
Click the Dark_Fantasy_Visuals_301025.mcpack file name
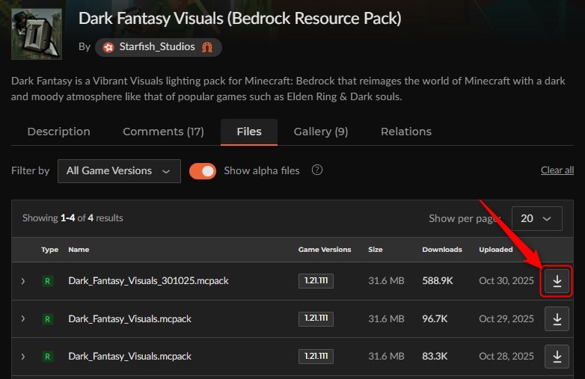[148, 281]
